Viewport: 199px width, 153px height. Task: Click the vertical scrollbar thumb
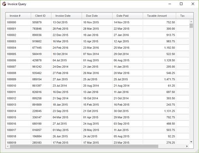click(191, 26)
